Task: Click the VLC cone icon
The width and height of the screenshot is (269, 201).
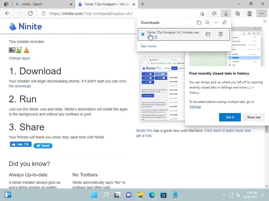Action: (x=27, y=50)
